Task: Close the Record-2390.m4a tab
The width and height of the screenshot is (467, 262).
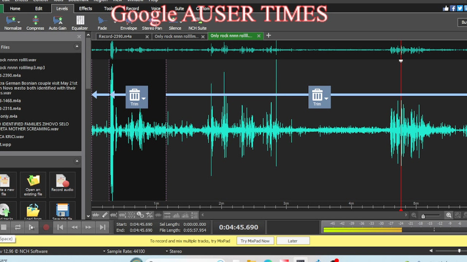Action: 147,36
